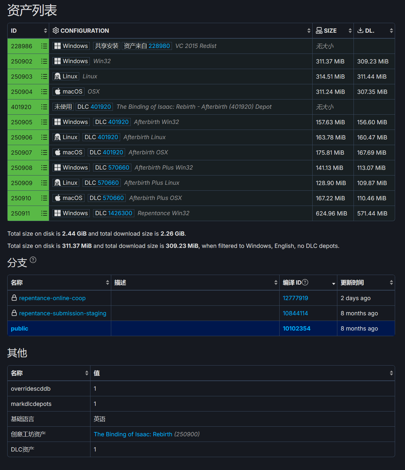The image size is (405, 470).
Task: Click Windows logo in Repentance Win32 row
Action: pyautogui.click(x=57, y=213)
